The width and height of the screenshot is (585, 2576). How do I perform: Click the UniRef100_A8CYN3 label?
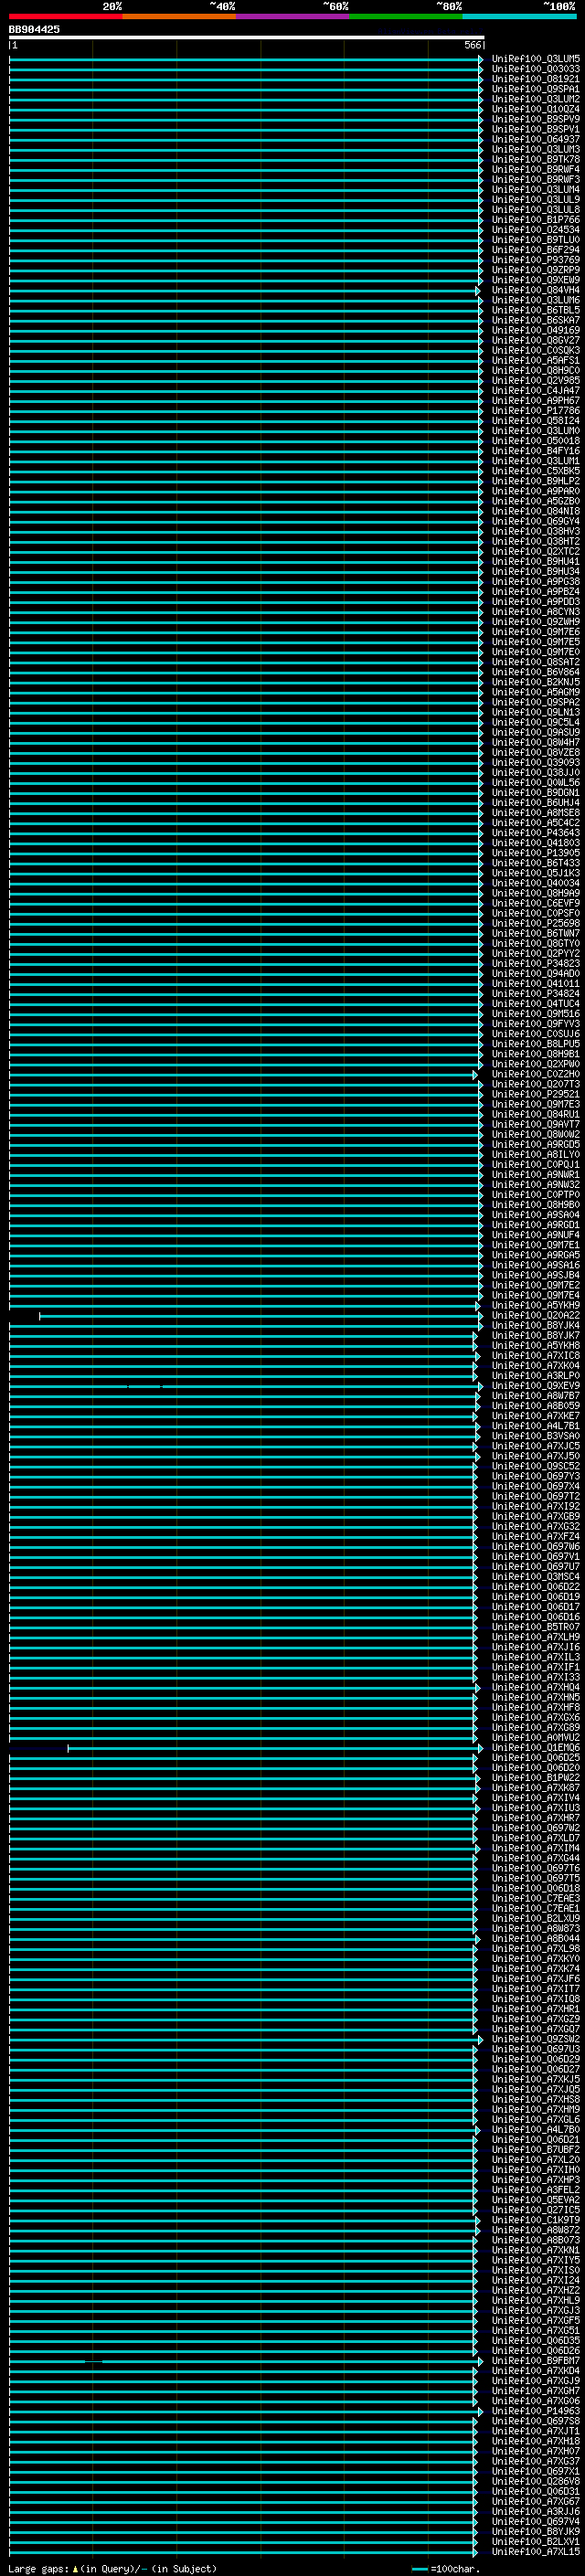click(x=535, y=611)
